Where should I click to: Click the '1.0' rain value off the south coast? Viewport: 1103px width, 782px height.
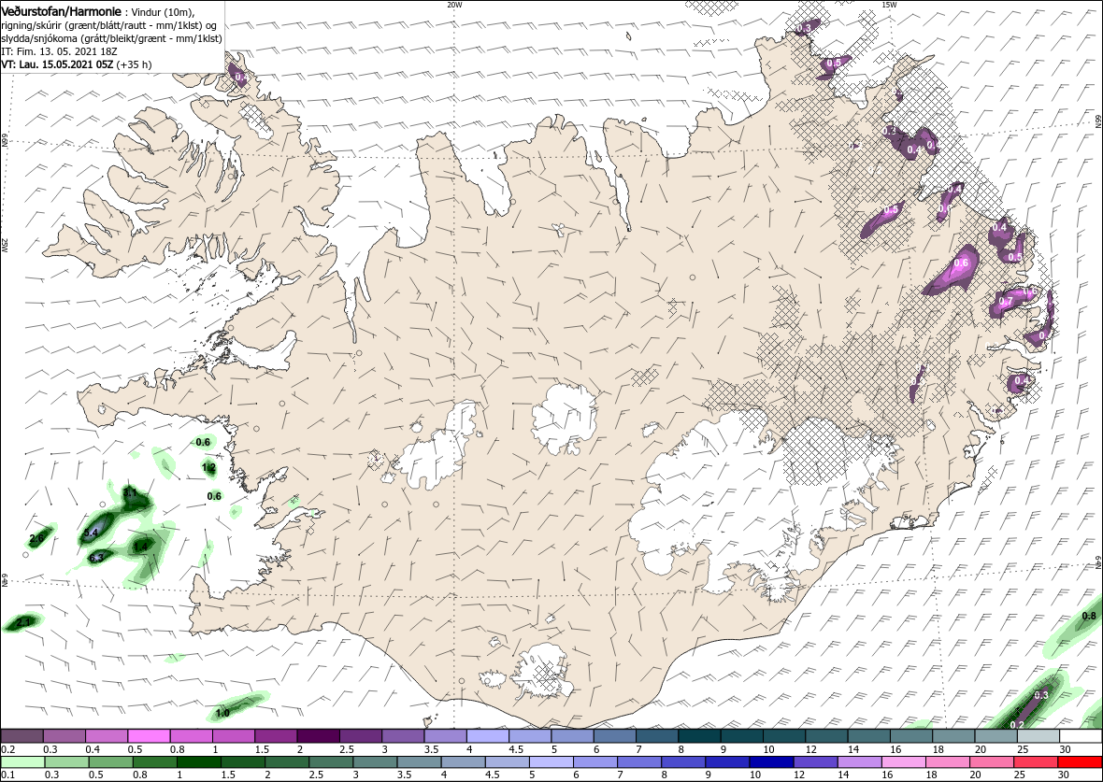click(222, 713)
